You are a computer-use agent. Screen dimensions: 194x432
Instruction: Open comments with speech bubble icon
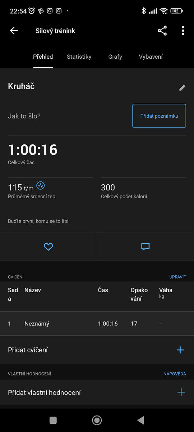point(145,247)
